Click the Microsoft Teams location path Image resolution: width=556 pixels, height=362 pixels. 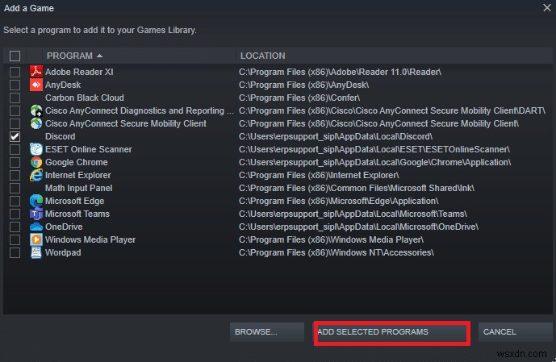click(353, 214)
